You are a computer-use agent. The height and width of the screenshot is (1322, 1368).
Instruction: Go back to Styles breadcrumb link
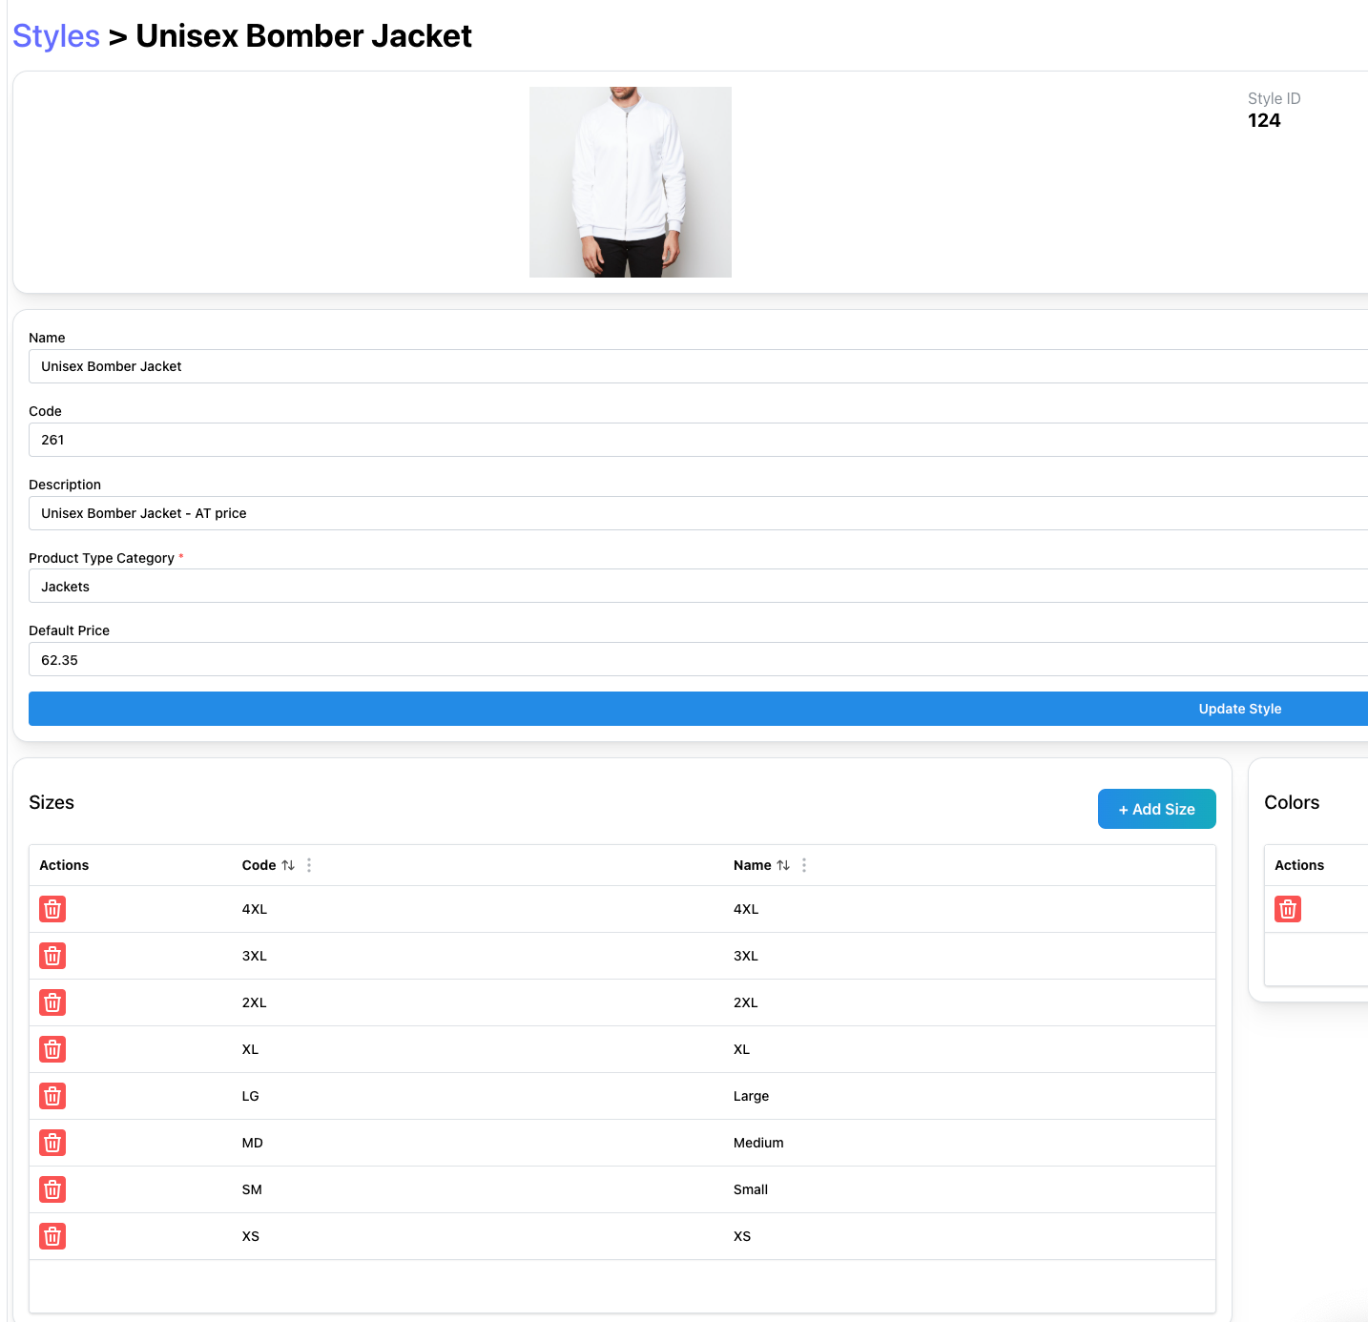click(56, 36)
